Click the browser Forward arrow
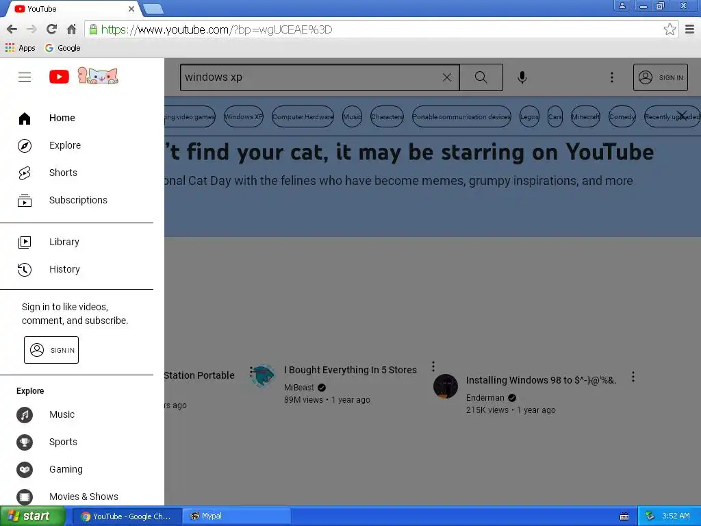 tap(31, 29)
